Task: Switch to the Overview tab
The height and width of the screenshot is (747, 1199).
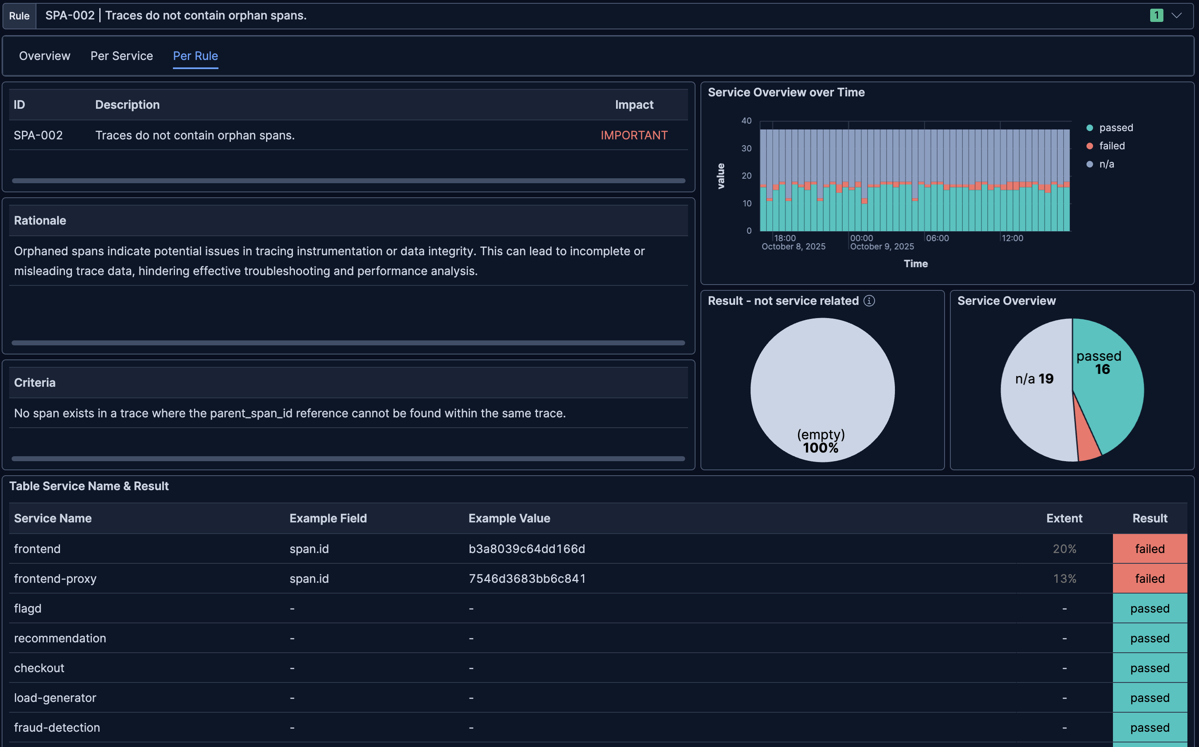Action: (x=44, y=56)
